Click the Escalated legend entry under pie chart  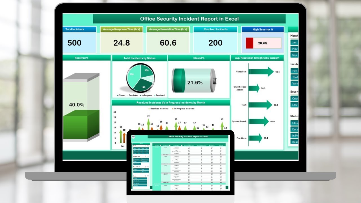pos(133,95)
